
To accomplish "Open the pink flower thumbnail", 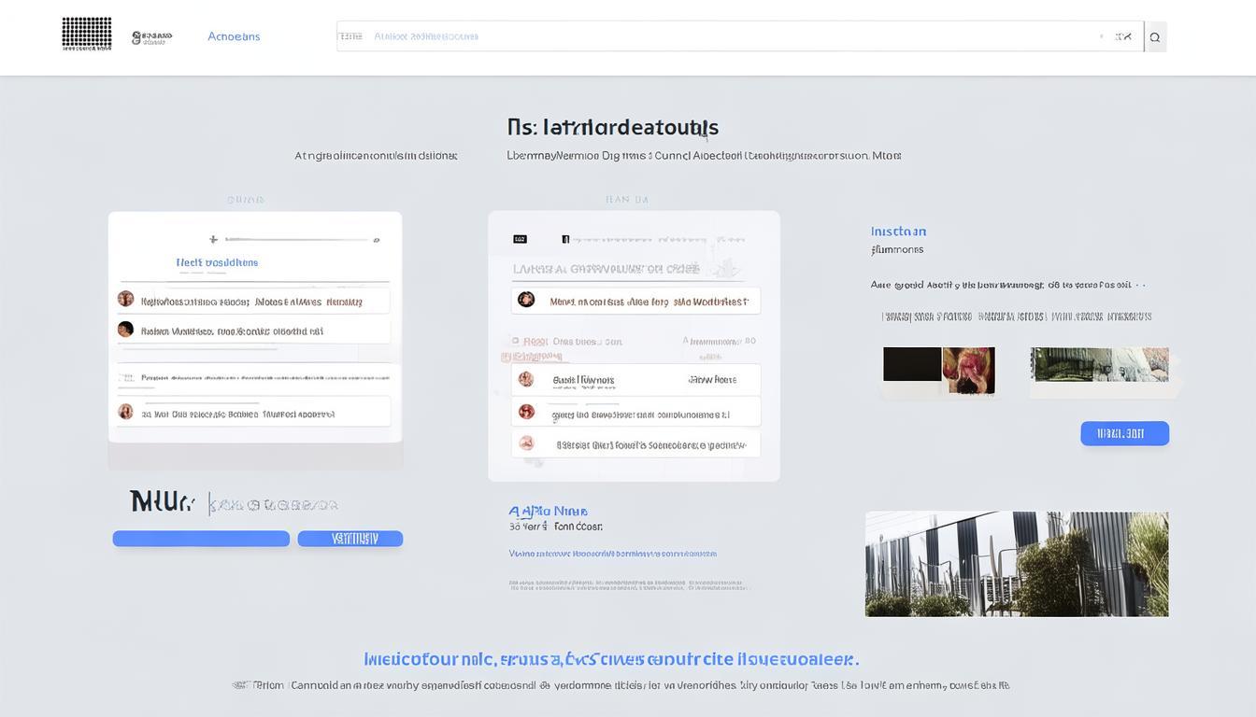I will pyautogui.click(x=968, y=370).
